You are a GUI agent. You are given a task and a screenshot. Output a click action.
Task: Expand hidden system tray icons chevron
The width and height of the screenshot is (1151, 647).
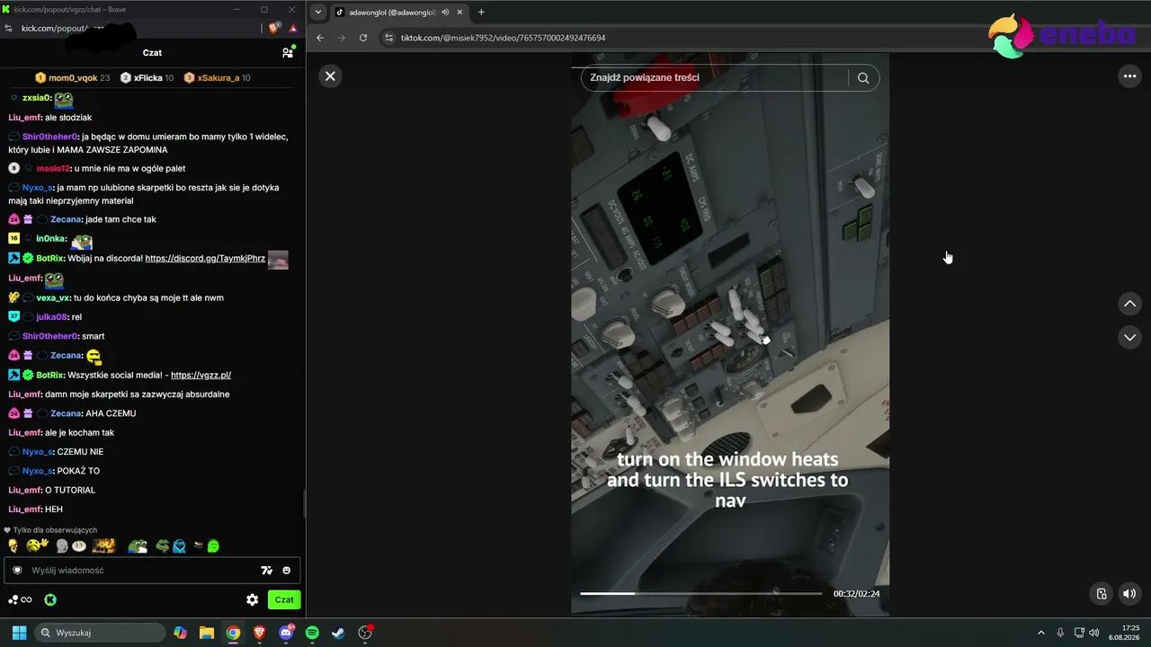(1041, 633)
